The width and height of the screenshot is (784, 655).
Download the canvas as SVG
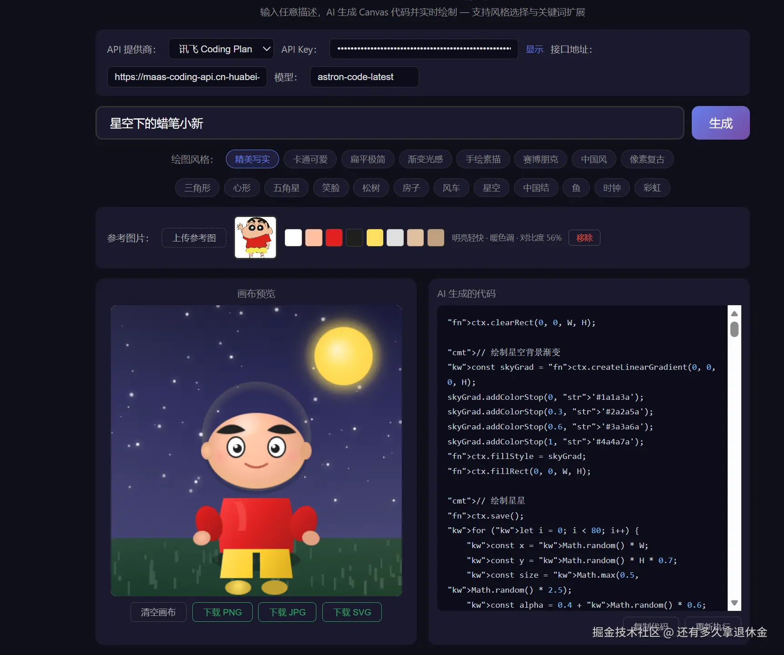[x=352, y=612]
